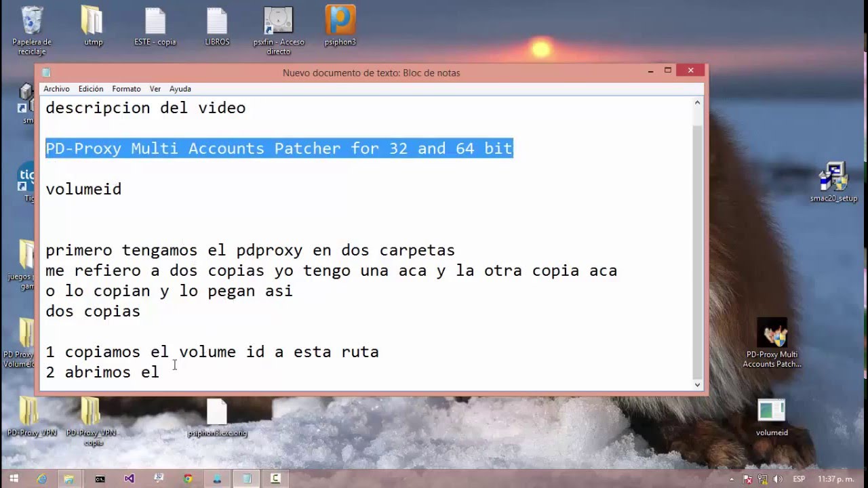Open the Papelera de reciclaje desktop icon
The image size is (868, 488).
click(x=32, y=30)
